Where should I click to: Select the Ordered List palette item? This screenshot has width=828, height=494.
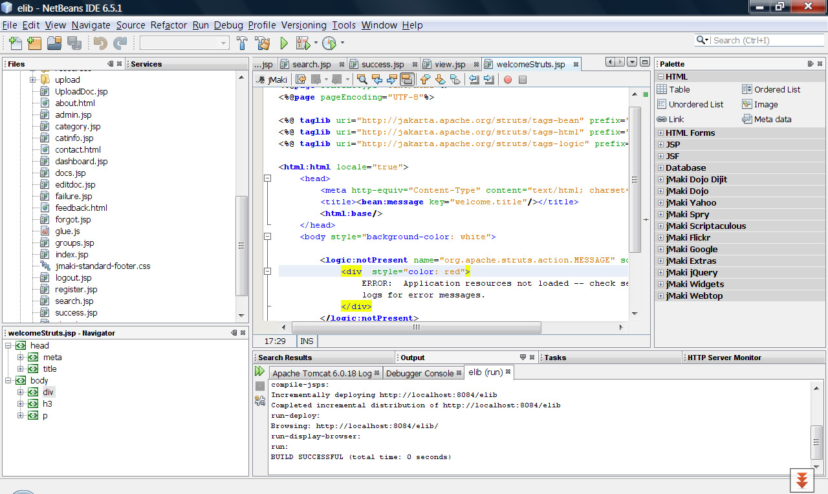coord(771,90)
